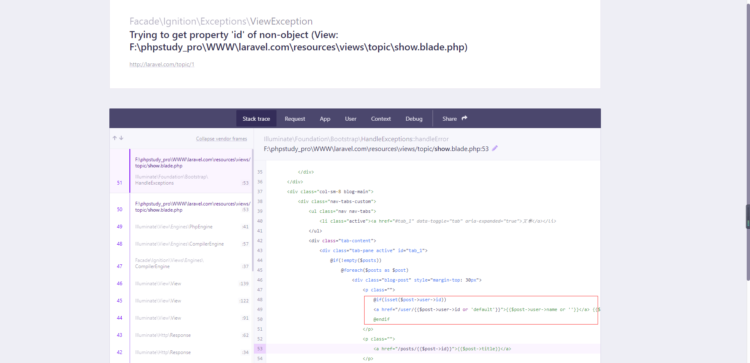Open the User tab

tap(351, 119)
